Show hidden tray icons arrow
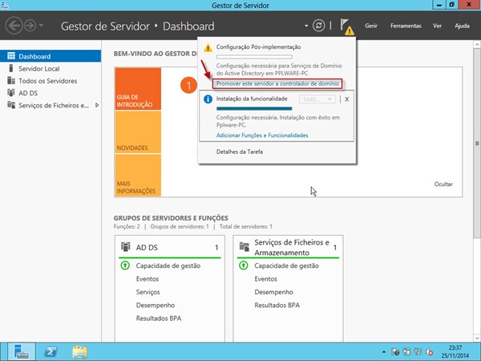Image resolution: width=481 pixels, height=361 pixels. [384, 352]
